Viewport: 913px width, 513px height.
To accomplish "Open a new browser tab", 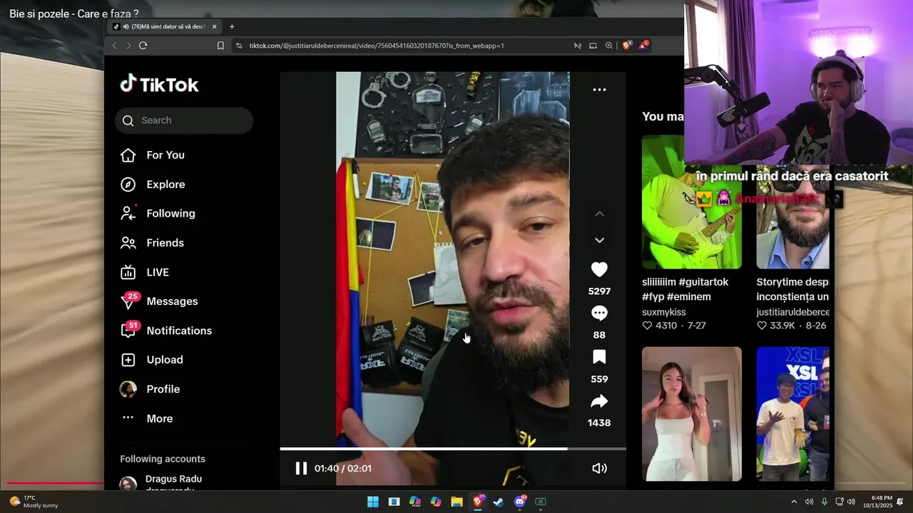I will click(x=232, y=26).
